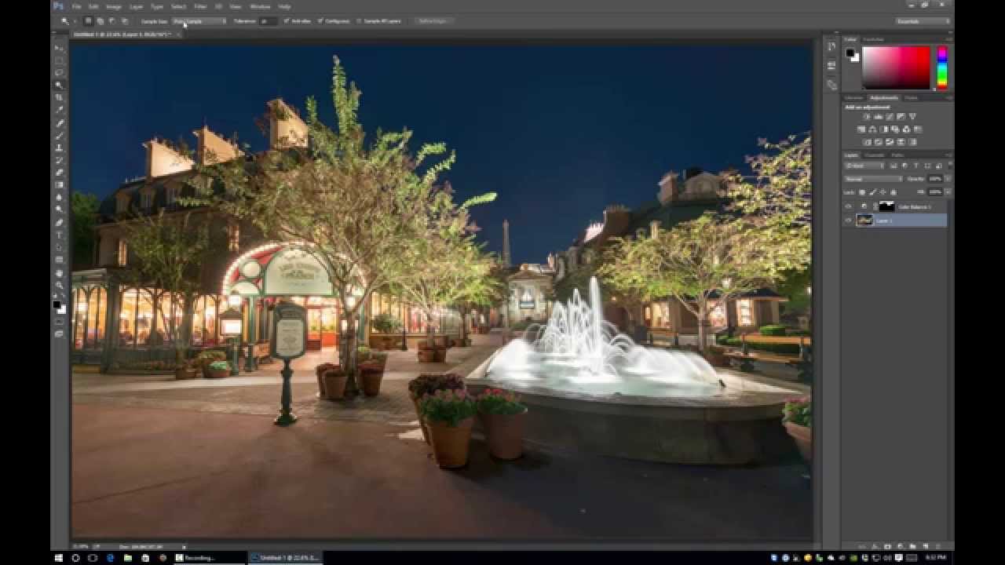The height and width of the screenshot is (565, 1005).
Task: Toggle the Anti-alias checkbox
Action: (x=287, y=21)
